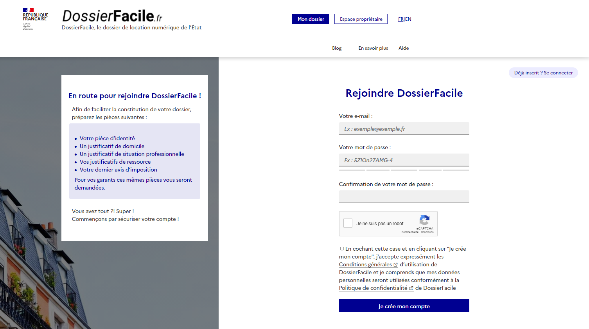Focus the password confirmation field
589x329 pixels.
404,197
